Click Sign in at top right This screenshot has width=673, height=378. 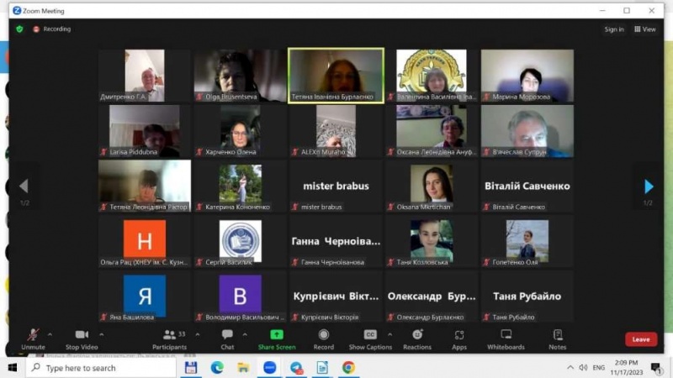click(614, 29)
